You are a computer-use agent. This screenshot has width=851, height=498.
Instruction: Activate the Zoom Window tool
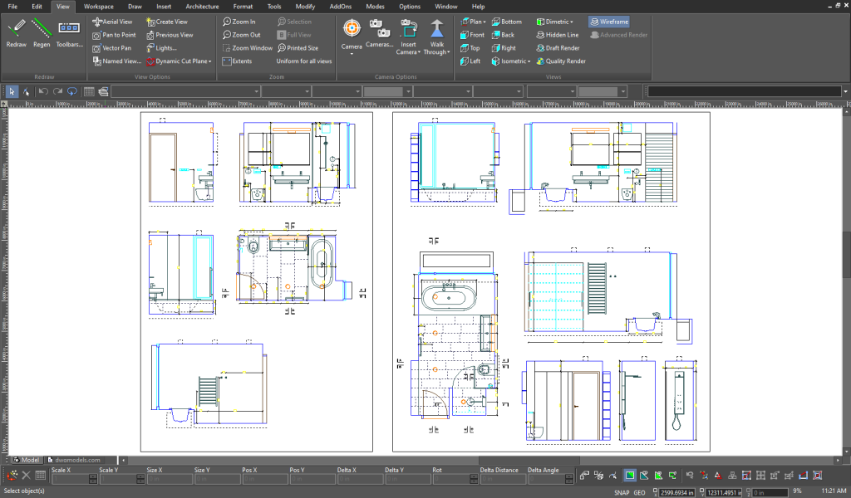[x=248, y=47]
